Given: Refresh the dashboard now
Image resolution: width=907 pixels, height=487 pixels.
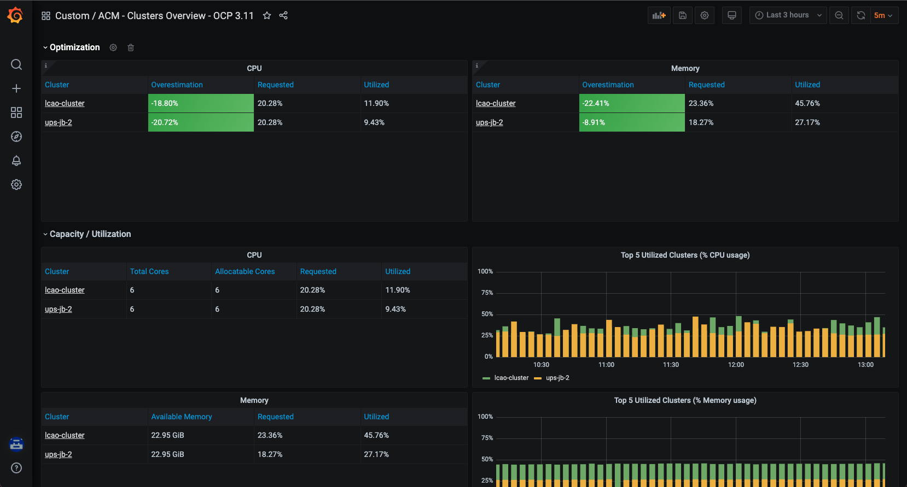Looking at the screenshot, I should tap(861, 15).
